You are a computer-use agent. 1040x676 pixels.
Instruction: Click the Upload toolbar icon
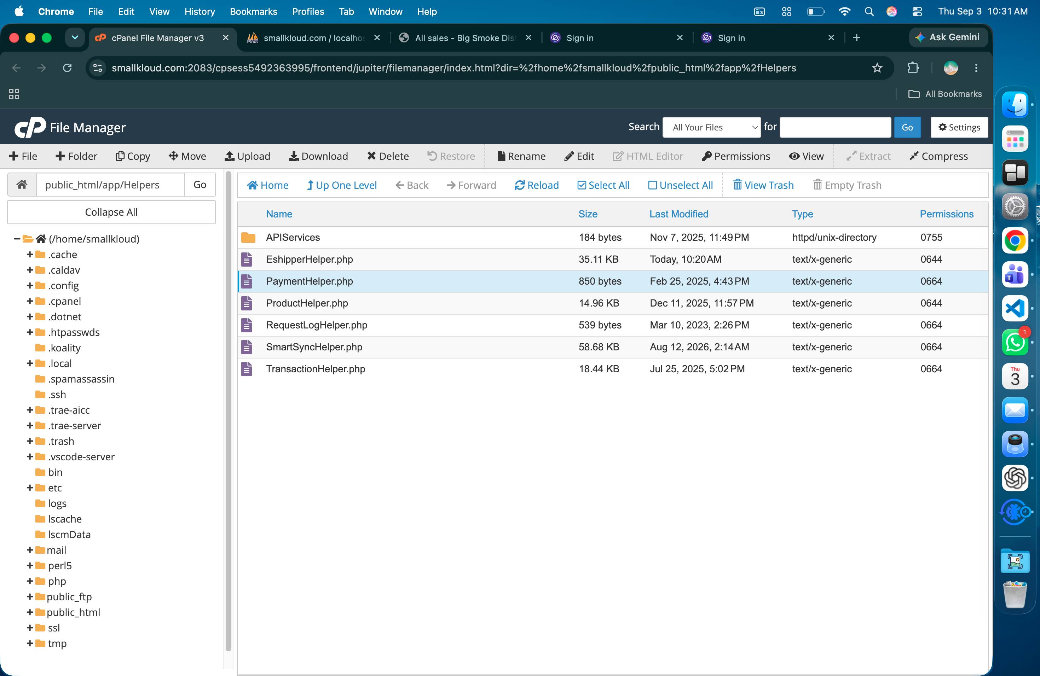[x=230, y=156]
